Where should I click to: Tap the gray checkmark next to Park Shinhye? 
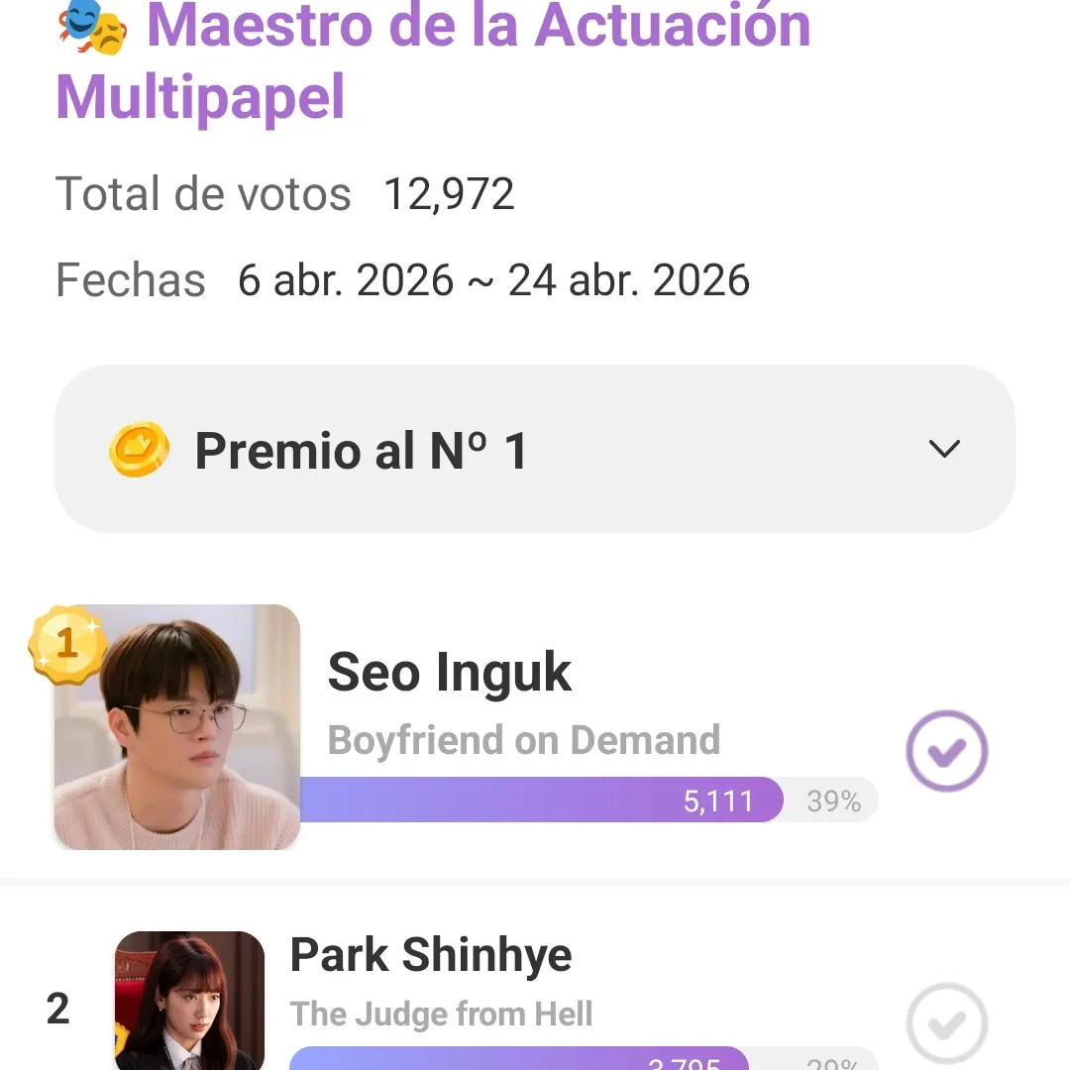pos(946,1022)
